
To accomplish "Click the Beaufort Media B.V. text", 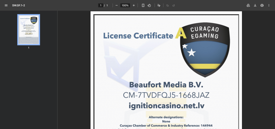I will (166, 85).
